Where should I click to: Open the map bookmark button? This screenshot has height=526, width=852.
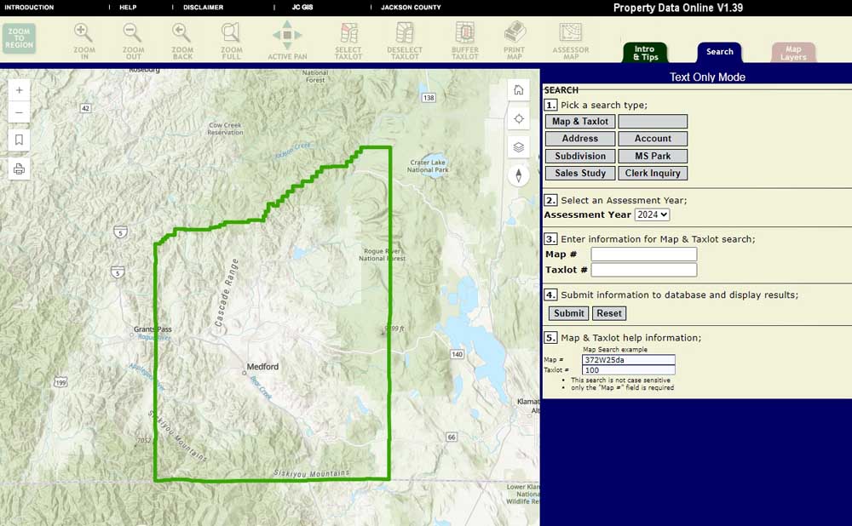20,140
